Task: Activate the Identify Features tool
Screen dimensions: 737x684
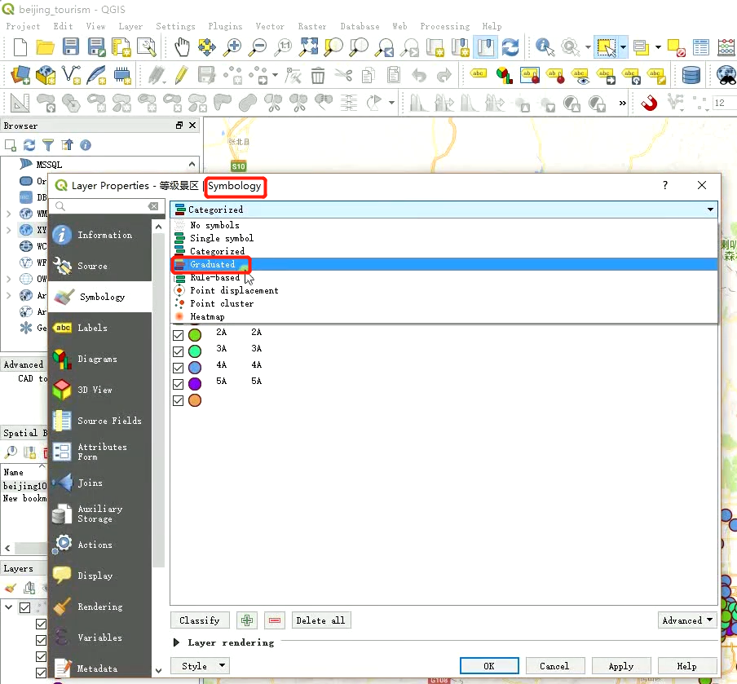Action: click(545, 47)
